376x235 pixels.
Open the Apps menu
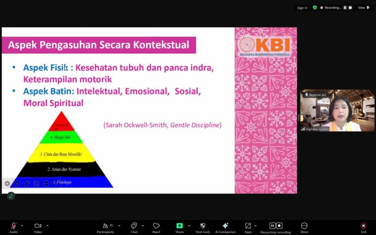248,226
